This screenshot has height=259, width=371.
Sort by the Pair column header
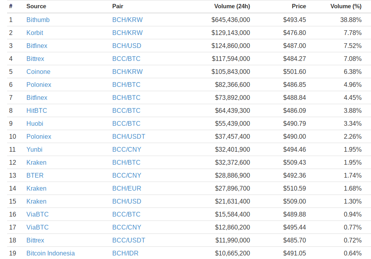coord(118,6)
